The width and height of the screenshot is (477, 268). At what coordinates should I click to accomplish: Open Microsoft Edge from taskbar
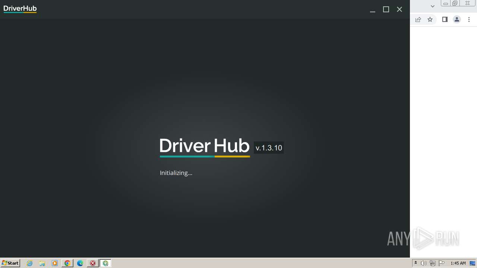80,263
